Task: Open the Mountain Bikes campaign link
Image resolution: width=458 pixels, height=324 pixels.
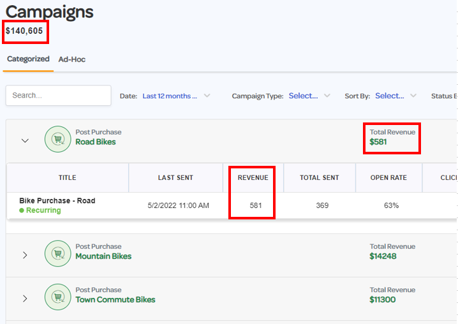Action: (103, 256)
